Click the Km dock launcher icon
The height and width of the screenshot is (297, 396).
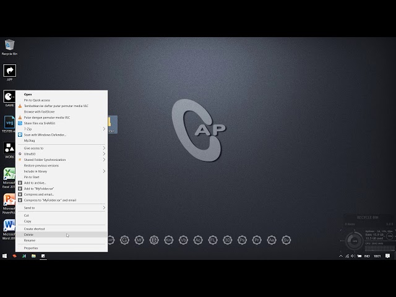point(169,240)
